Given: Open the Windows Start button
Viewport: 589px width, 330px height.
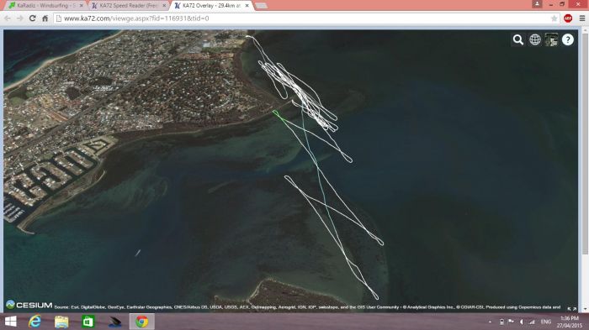Looking at the screenshot, I should coord(10,322).
